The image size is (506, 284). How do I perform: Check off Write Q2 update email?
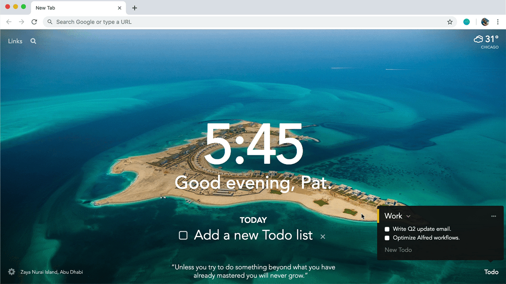pyautogui.click(x=387, y=229)
